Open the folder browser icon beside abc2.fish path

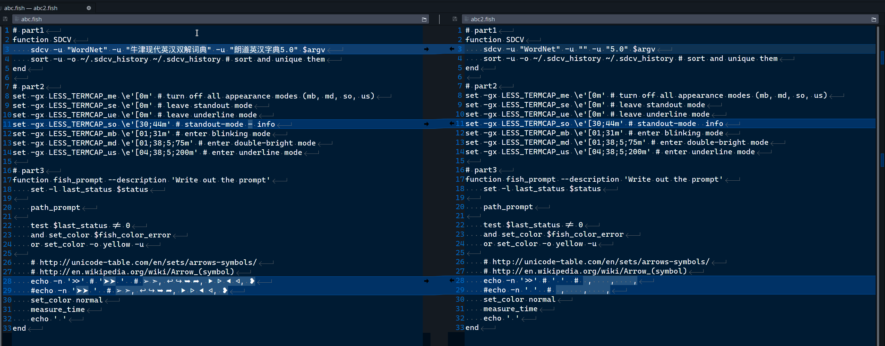click(x=874, y=19)
